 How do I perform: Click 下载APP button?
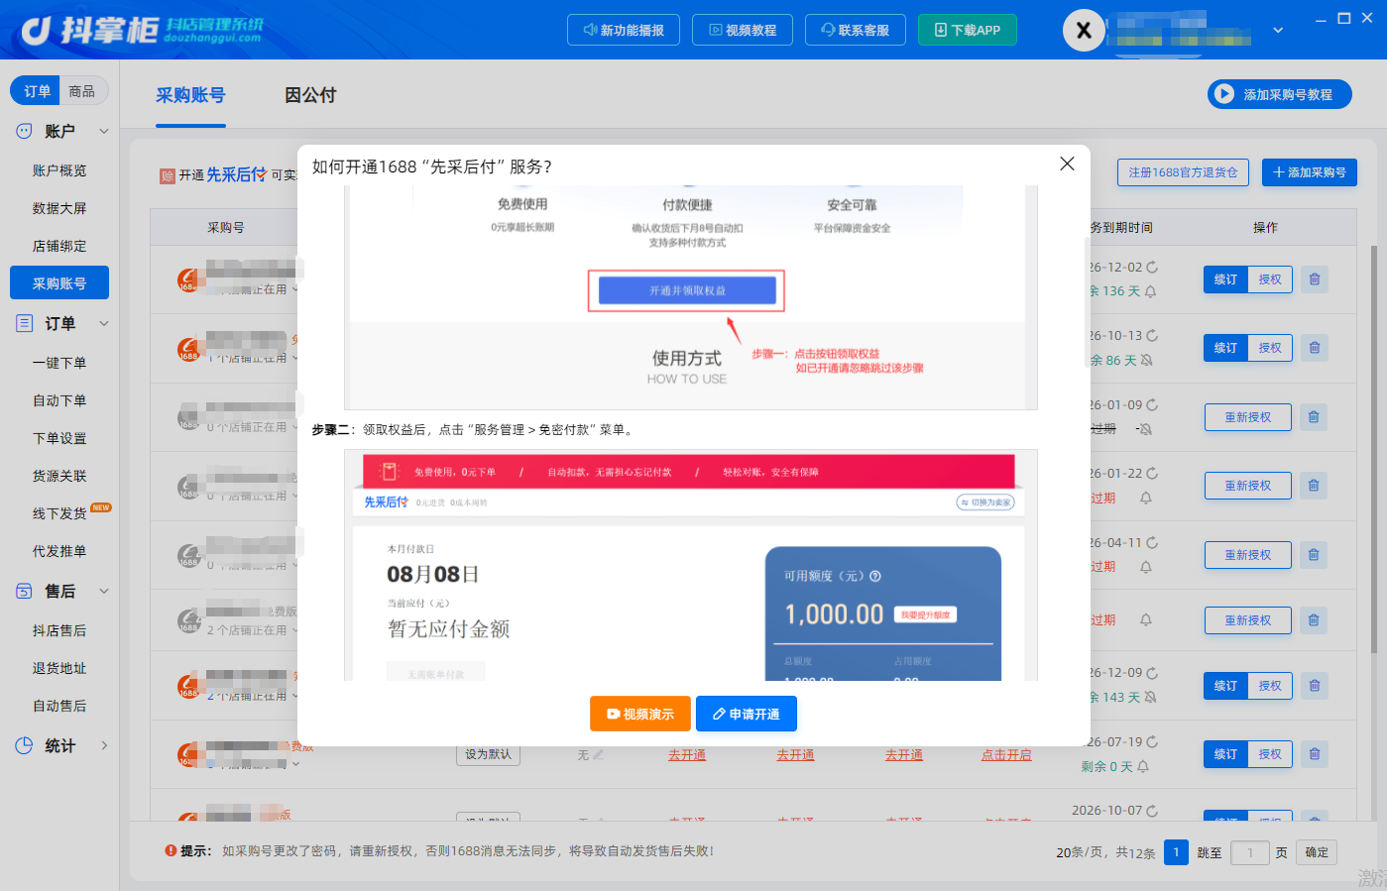click(x=968, y=30)
